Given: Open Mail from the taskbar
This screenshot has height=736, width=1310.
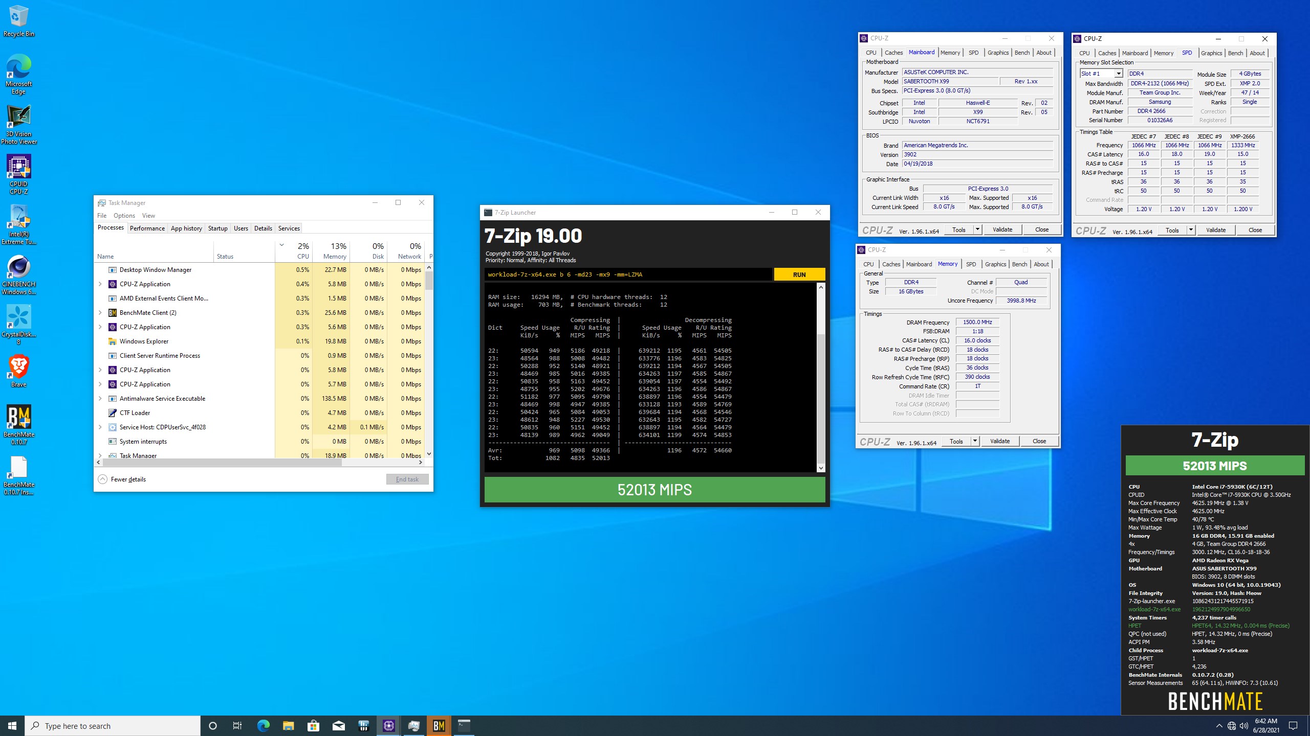Looking at the screenshot, I should coord(338,726).
